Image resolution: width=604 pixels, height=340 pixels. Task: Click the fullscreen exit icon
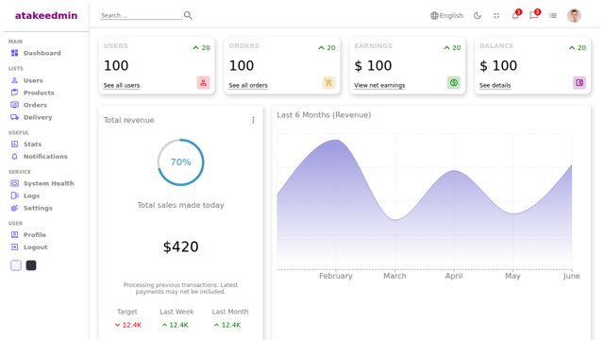click(496, 15)
